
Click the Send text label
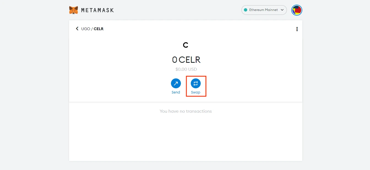pos(176,92)
